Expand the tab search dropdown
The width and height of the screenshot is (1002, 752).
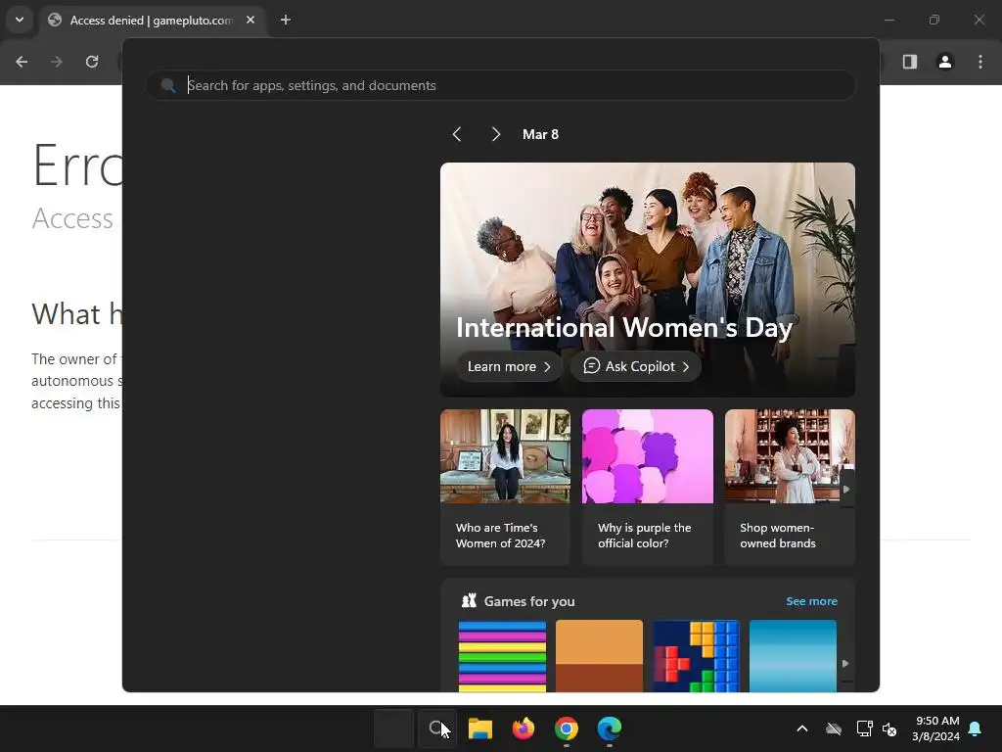(x=20, y=20)
